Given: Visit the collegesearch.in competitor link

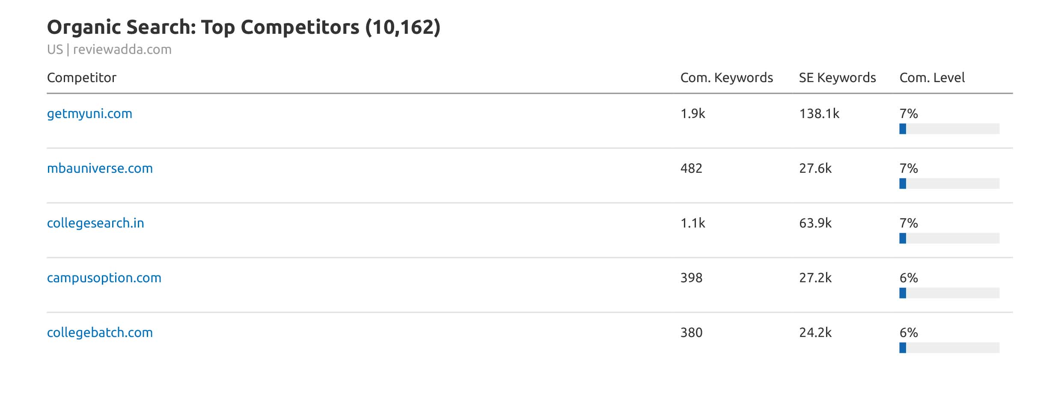Looking at the screenshot, I should click(95, 223).
